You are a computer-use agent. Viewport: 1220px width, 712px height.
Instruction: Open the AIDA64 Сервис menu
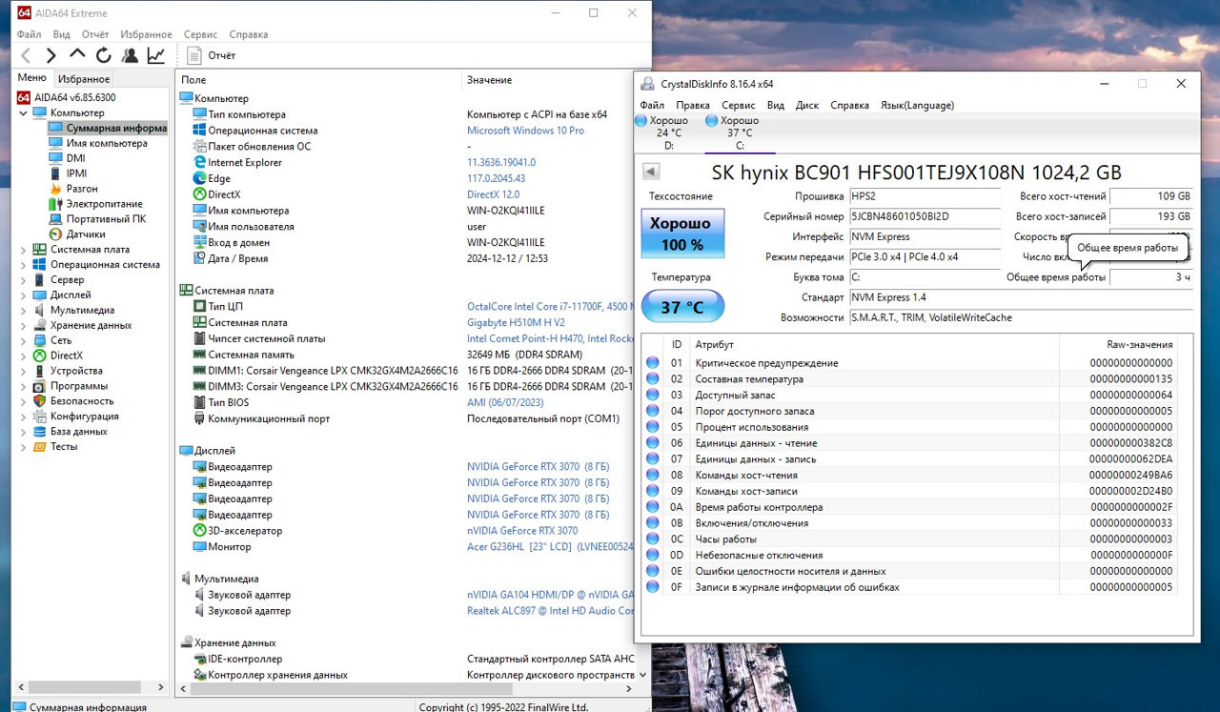point(200,34)
